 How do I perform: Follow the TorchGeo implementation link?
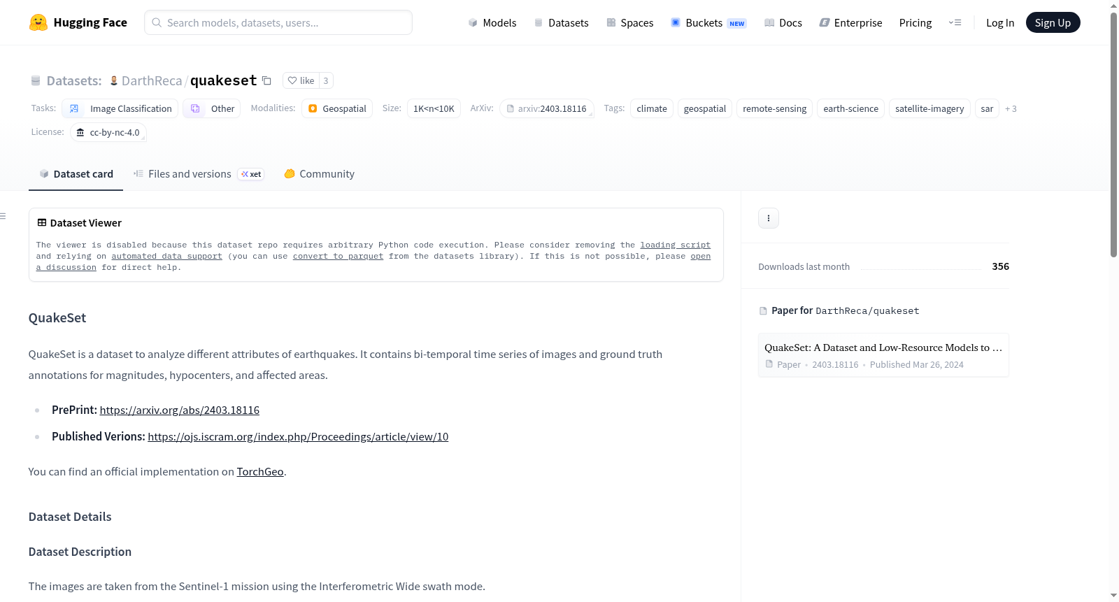point(260,471)
